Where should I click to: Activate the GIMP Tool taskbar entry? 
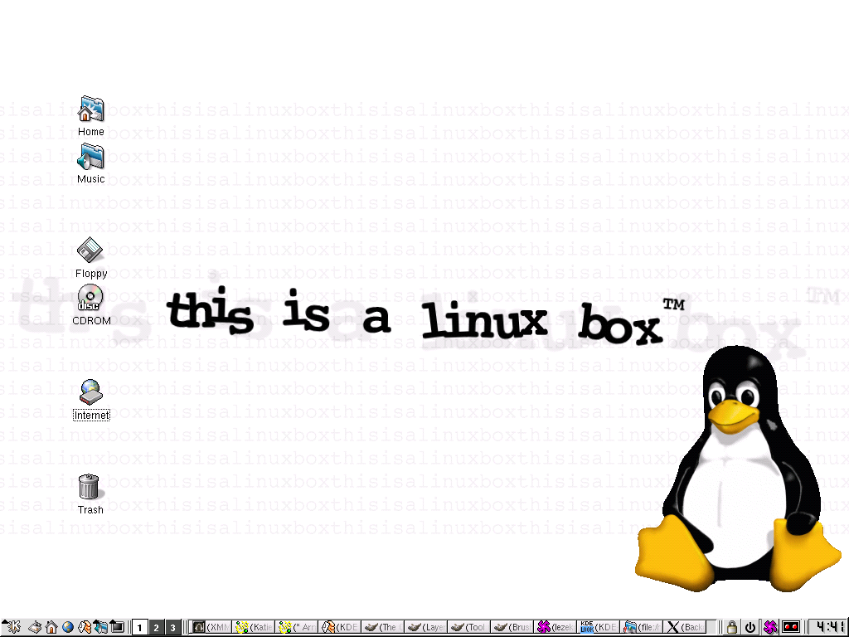[470, 627]
